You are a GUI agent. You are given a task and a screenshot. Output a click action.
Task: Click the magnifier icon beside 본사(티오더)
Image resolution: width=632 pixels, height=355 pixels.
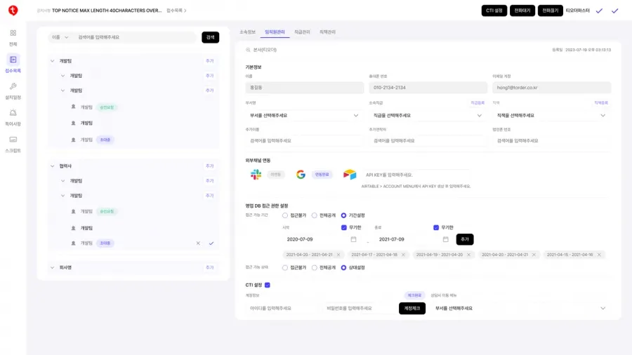pos(248,50)
